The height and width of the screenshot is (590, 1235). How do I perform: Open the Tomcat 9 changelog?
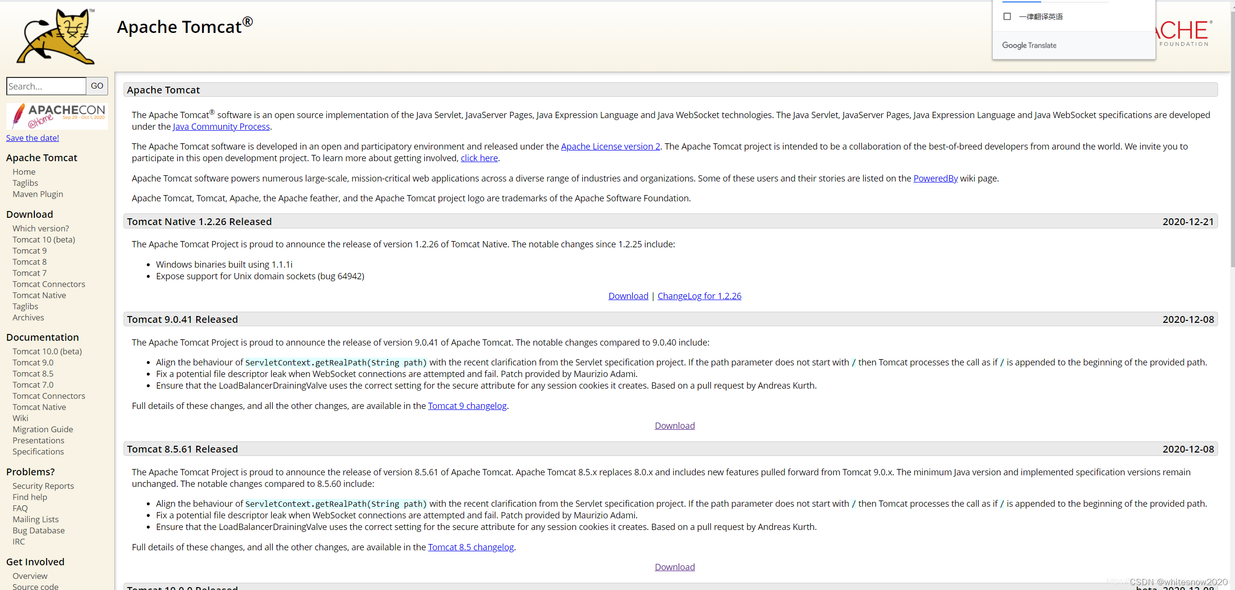(467, 406)
